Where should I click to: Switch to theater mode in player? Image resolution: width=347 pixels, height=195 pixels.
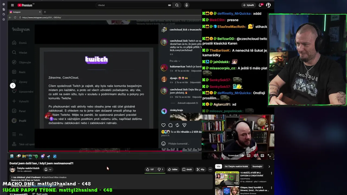(x=262, y=156)
